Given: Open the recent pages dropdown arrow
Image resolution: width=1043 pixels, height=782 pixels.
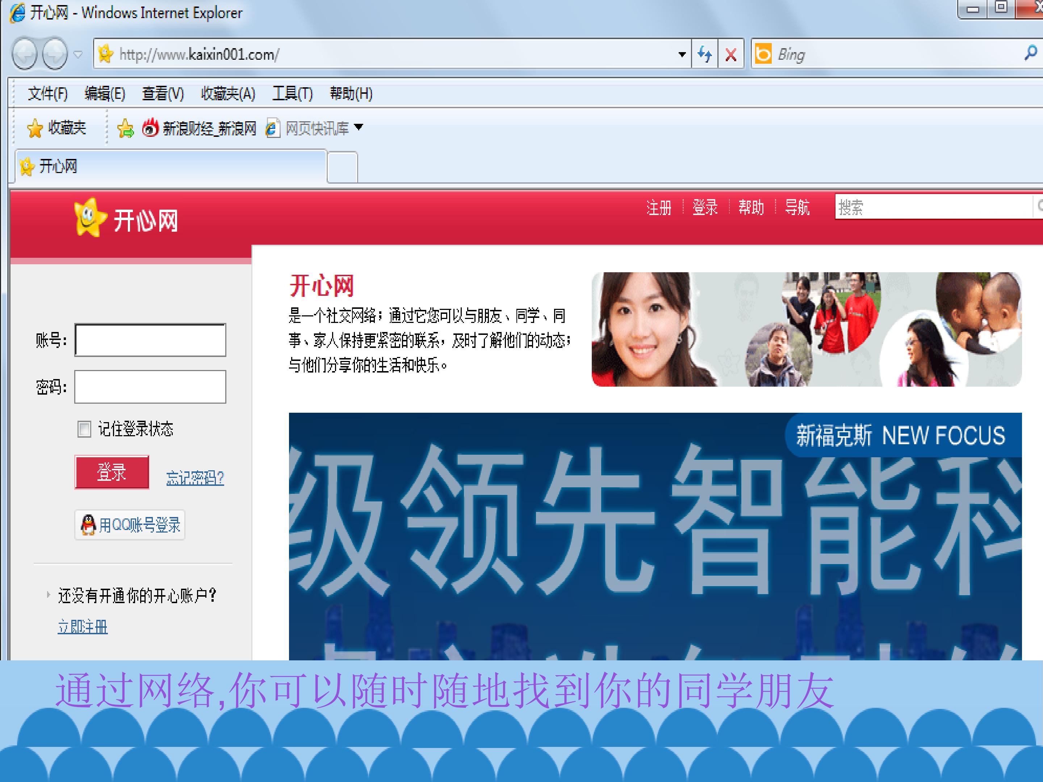Looking at the screenshot, I should [78, 54].
